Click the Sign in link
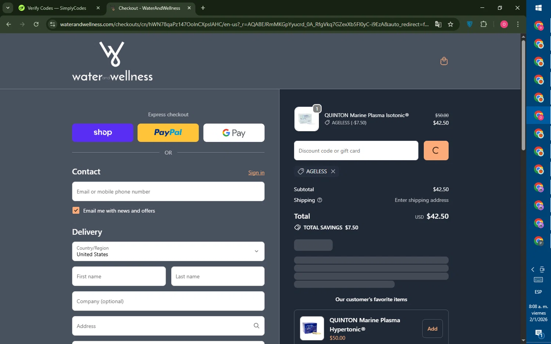Image resolution: width=551 pixels, height=344 pixels. [x=256, y=173]
